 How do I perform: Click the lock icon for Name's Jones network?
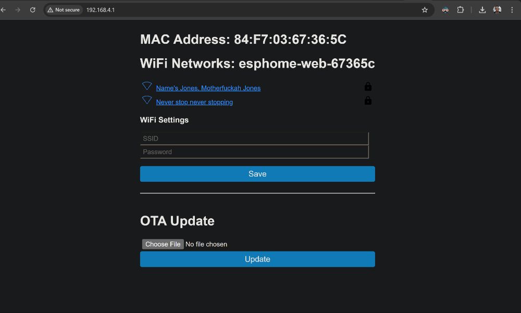coord(368,86)
